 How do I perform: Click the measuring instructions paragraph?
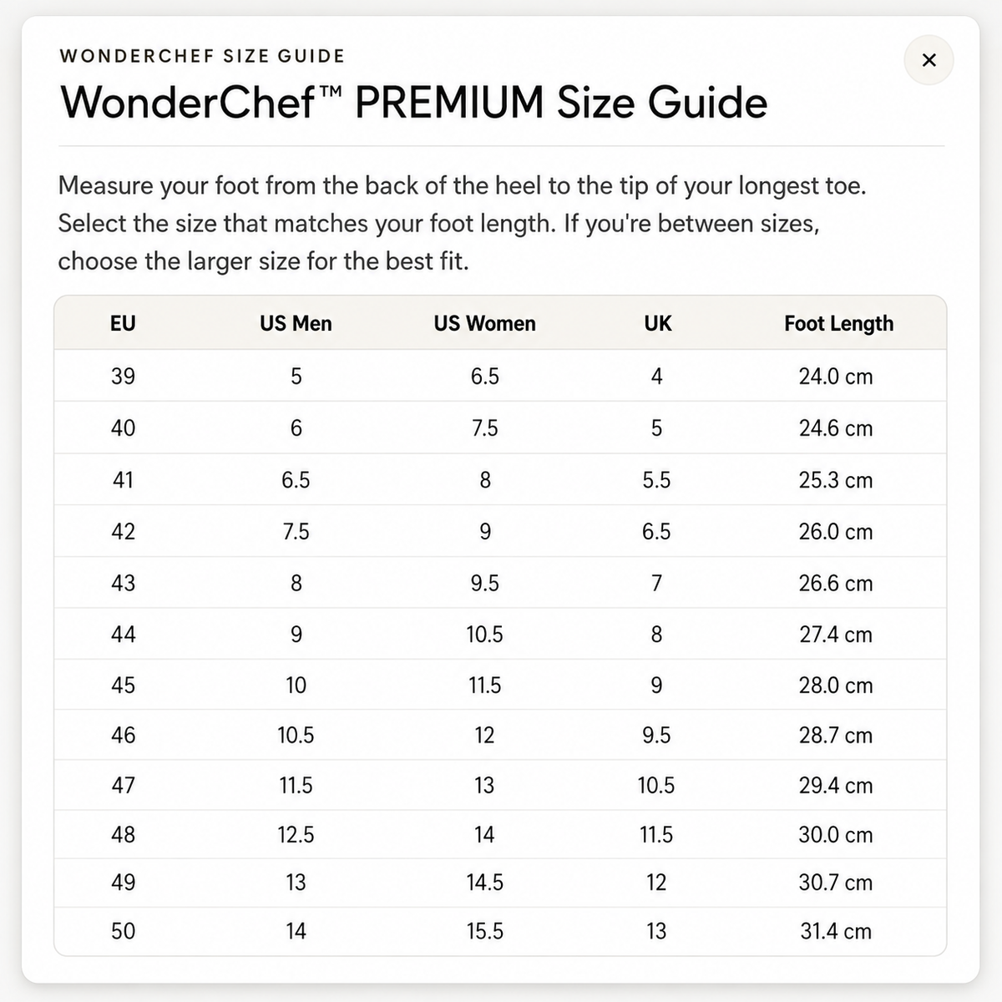pyautogui.click(x=462, y=223)
